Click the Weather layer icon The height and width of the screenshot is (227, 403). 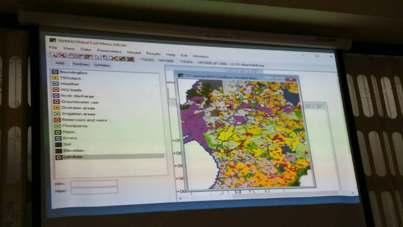55,84
